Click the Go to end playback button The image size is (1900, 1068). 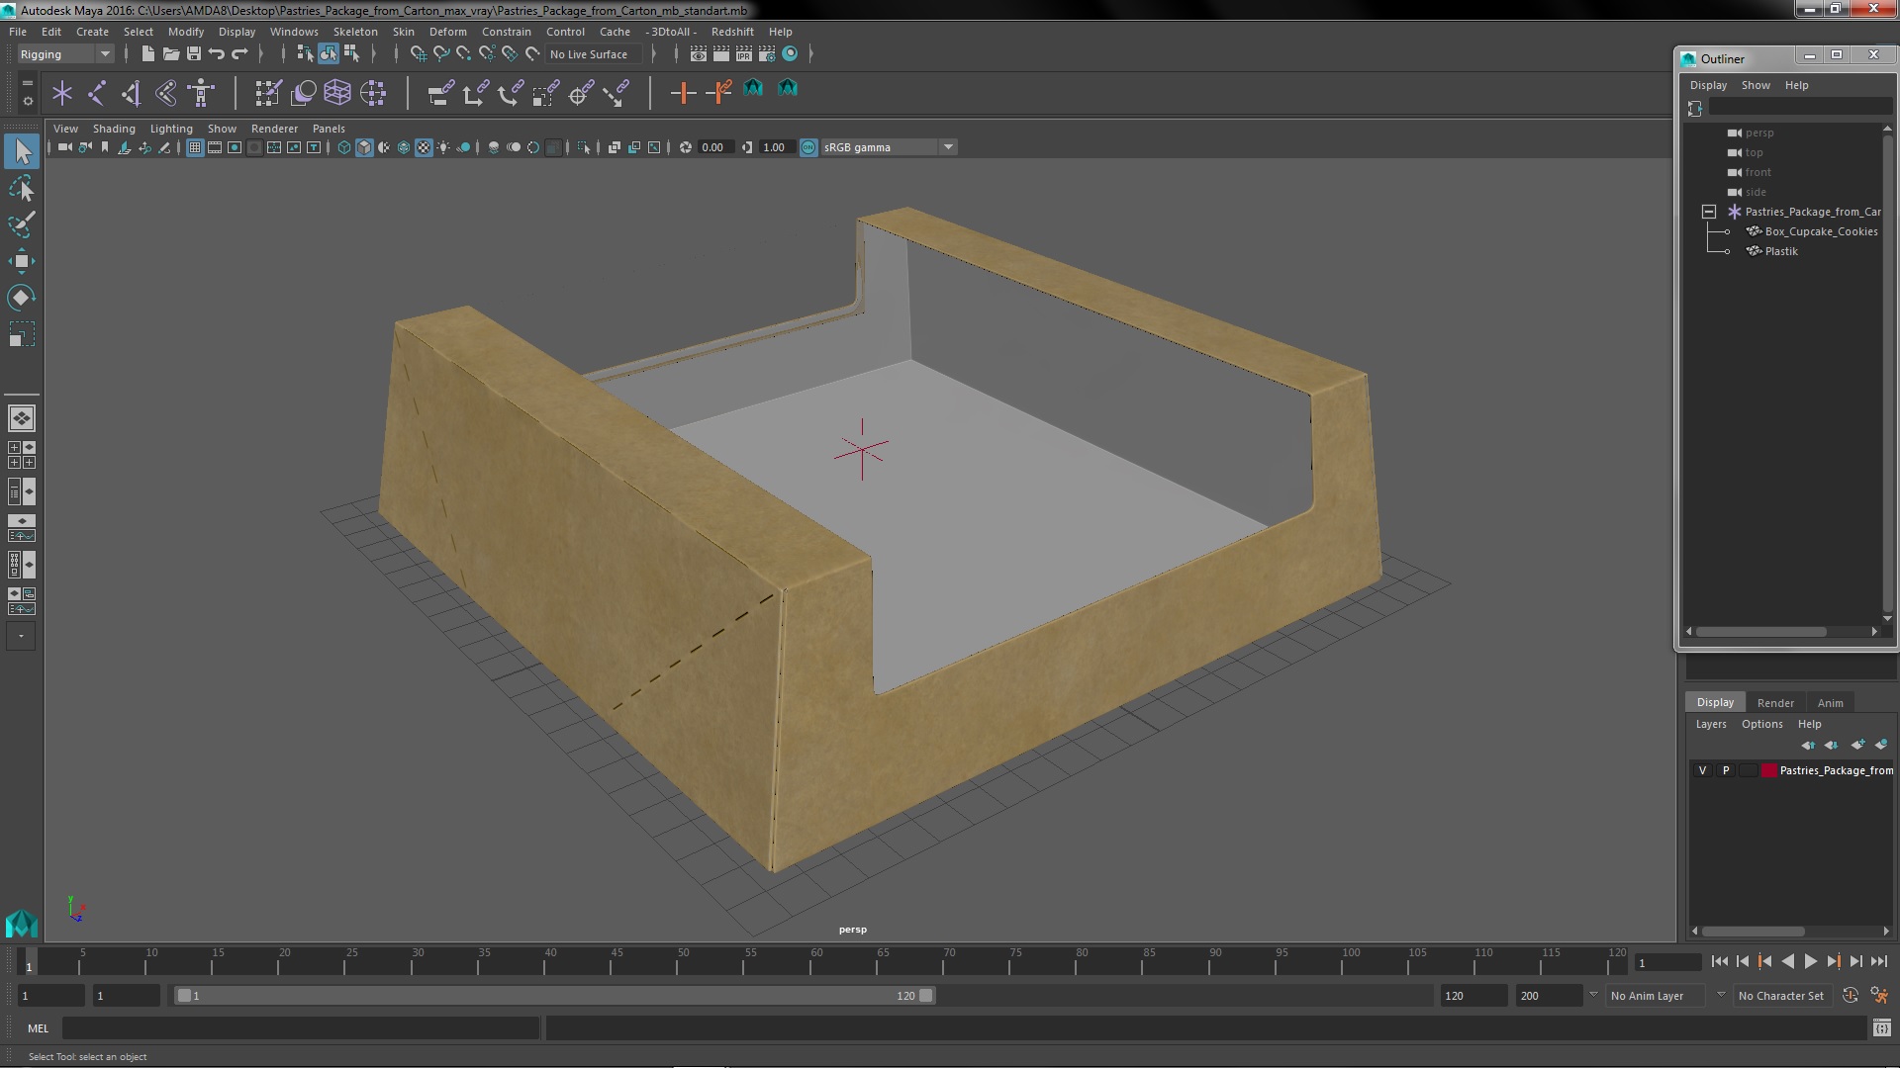click(x=1878, y=961)
